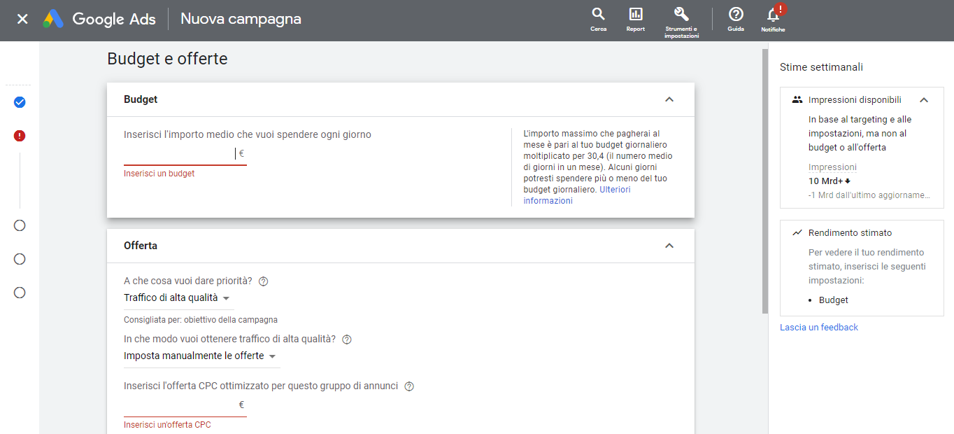Click help icon beside CPC ottimizzato label
Screen dimensions: 954x434
tap(409, 386)
